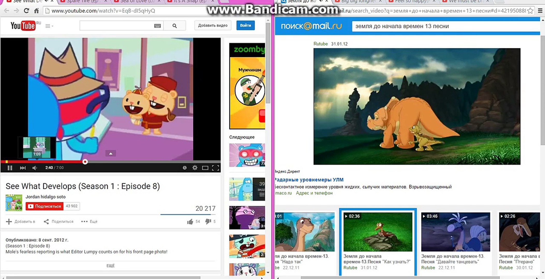Switch to We must be brave tab
Image resolution: width=545 pixels, height=279 pixels.
pos(466,1)
